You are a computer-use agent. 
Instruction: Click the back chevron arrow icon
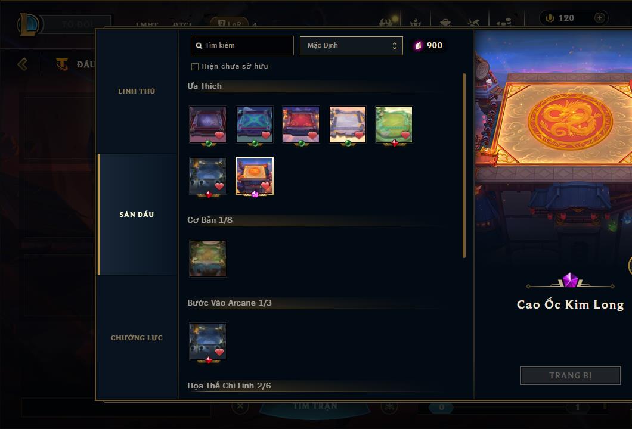23,64
